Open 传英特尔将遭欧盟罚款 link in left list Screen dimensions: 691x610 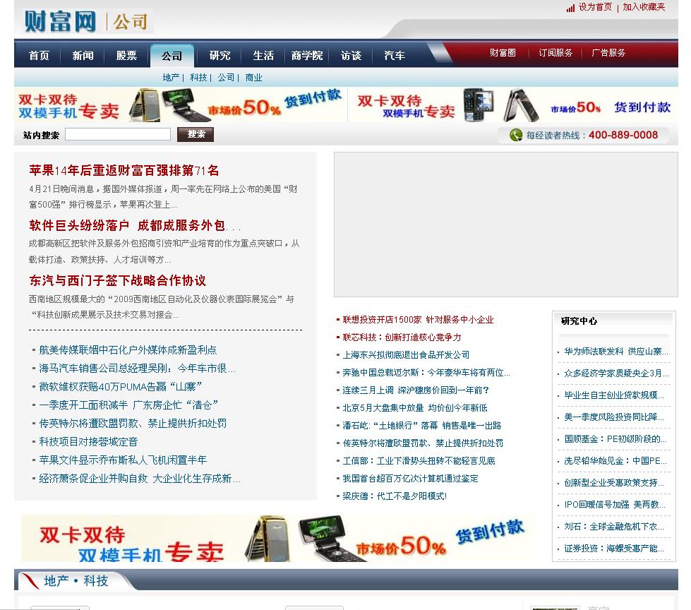pyautogui.click(x=133, y=423)
